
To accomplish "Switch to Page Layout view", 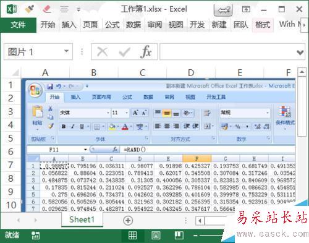I will click(156, 236).
